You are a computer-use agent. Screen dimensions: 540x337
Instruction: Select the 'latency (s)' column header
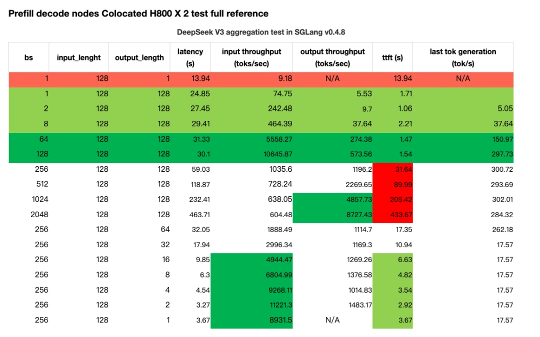(190, 57)
